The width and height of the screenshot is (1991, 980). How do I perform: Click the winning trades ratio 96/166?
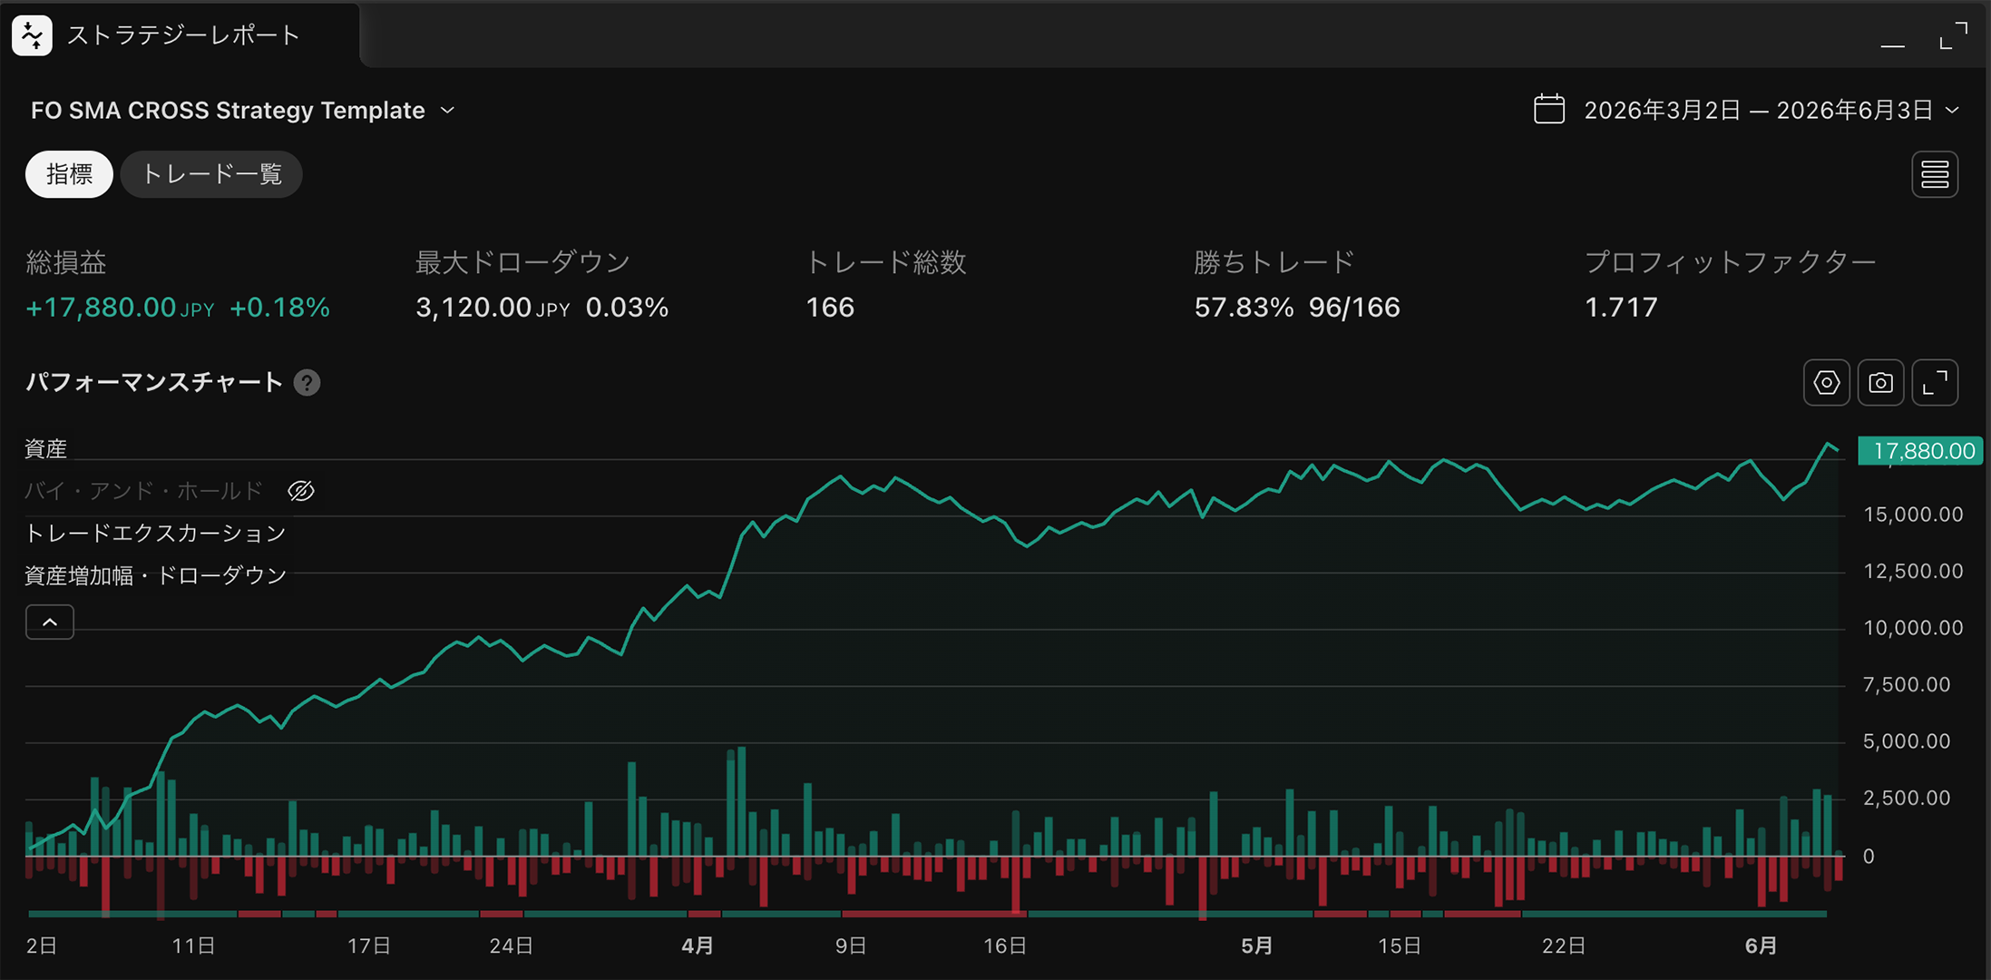(x=1354, y=308)
